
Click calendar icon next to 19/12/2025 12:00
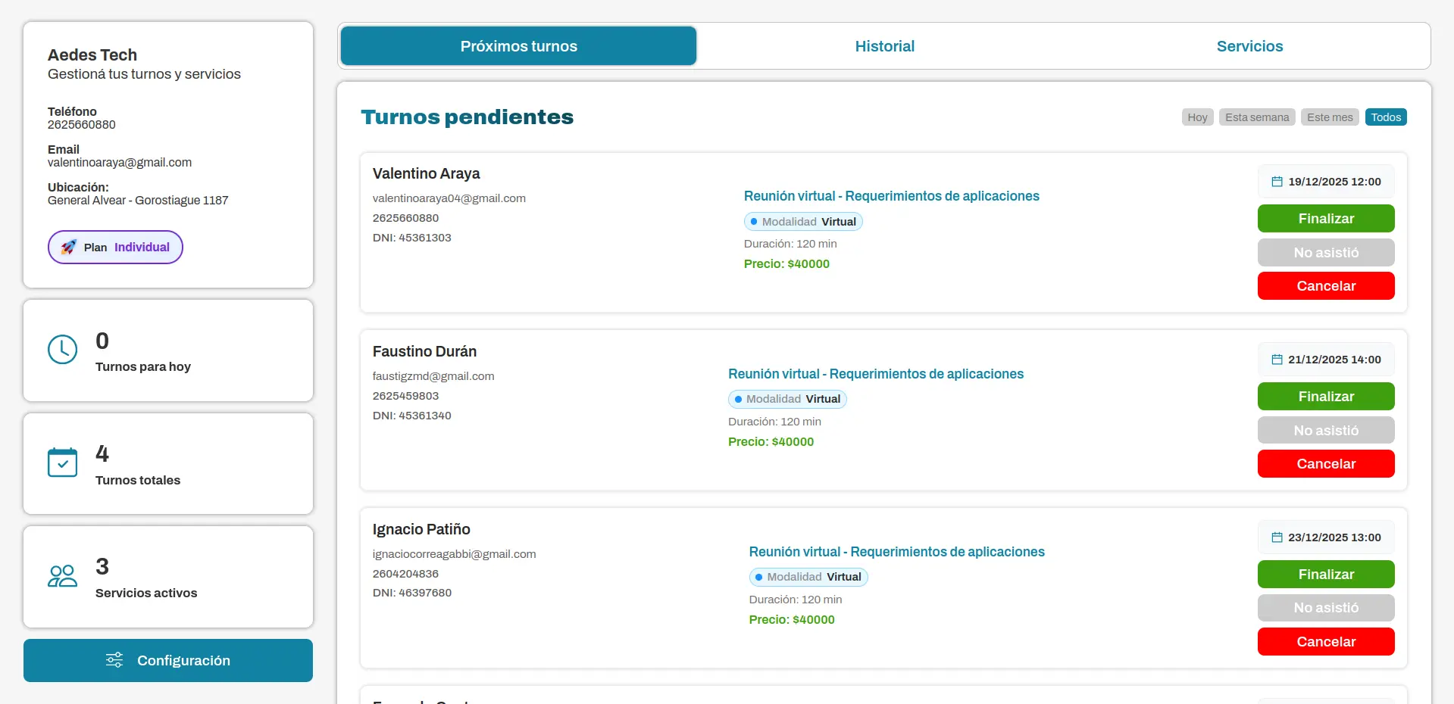1277,182
